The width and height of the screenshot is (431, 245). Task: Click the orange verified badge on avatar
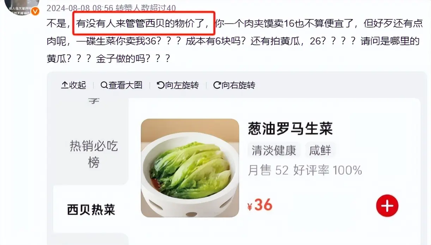(35, 12)
